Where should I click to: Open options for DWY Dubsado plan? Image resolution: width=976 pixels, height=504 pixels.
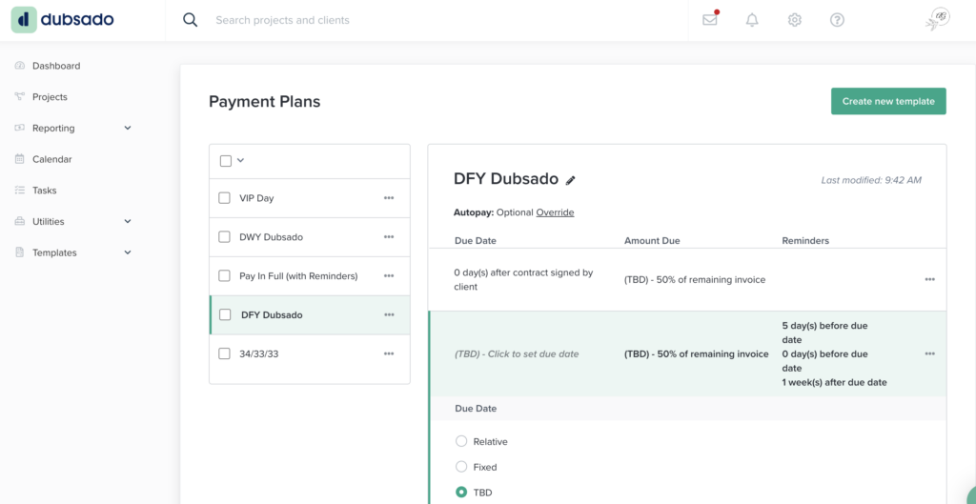(389, 237)
